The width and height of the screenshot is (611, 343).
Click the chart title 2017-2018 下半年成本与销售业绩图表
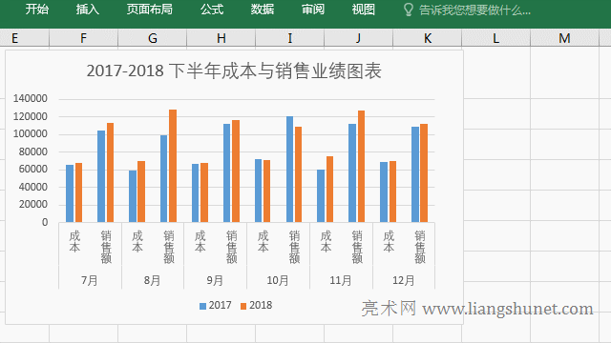(234, 71)
